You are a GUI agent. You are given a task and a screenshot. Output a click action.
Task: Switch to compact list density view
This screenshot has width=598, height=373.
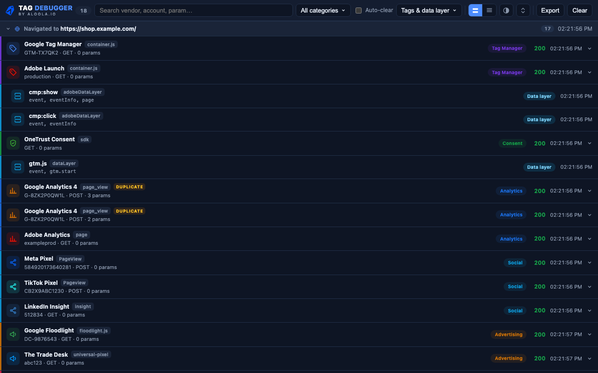click(489, 10)
